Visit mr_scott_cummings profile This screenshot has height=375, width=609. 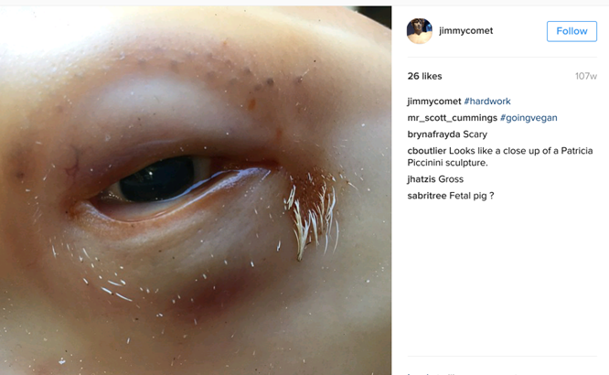coord(452,118)
